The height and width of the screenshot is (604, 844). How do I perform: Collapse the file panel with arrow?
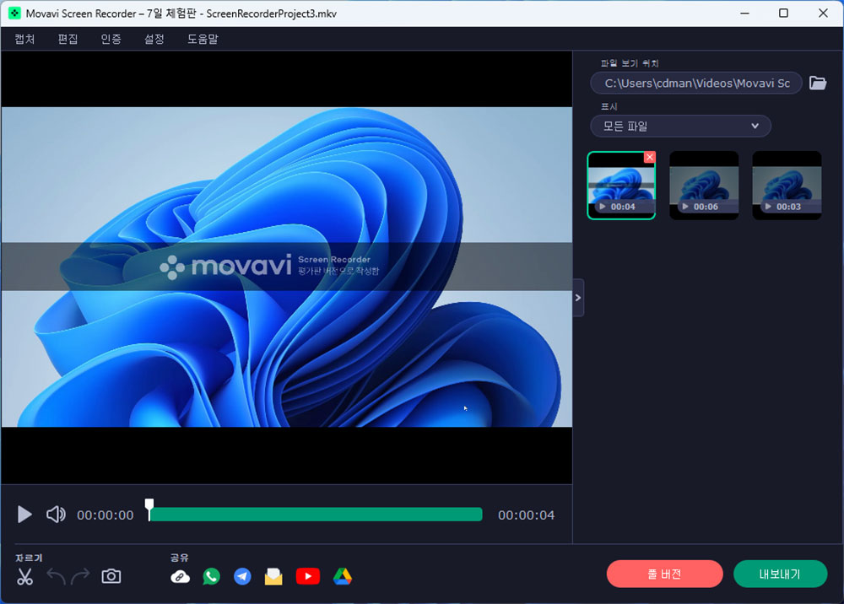tap(578, 298)
